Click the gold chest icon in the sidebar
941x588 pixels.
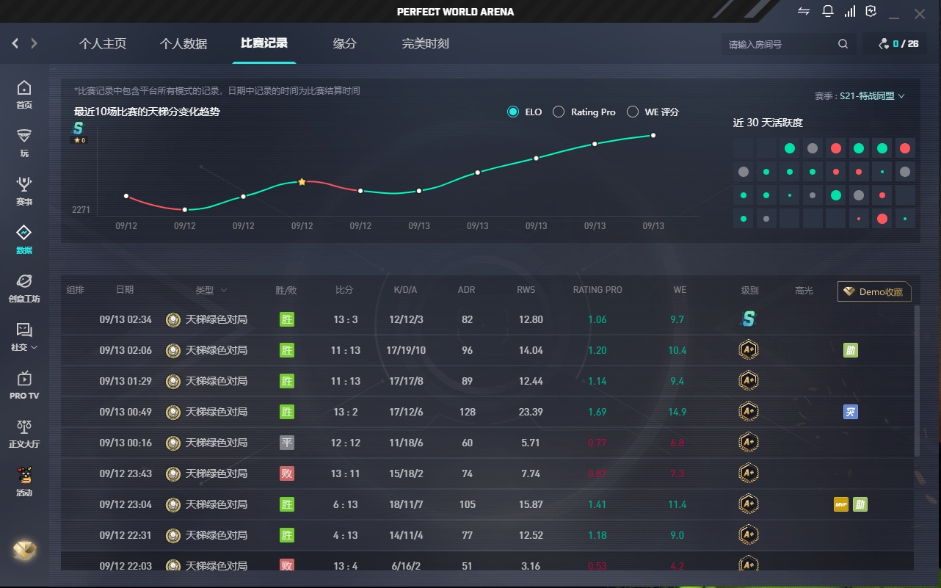(25, 551)
